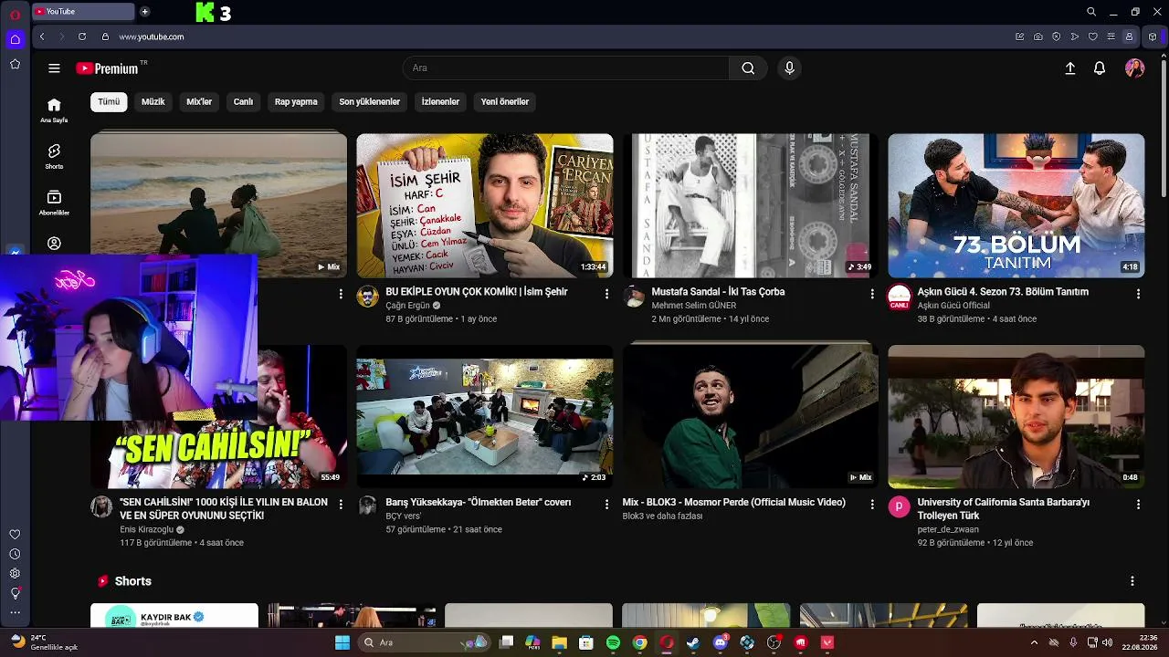Click the Windows taskbar search box
The image size is (1169, 657).
pos(424,642)
